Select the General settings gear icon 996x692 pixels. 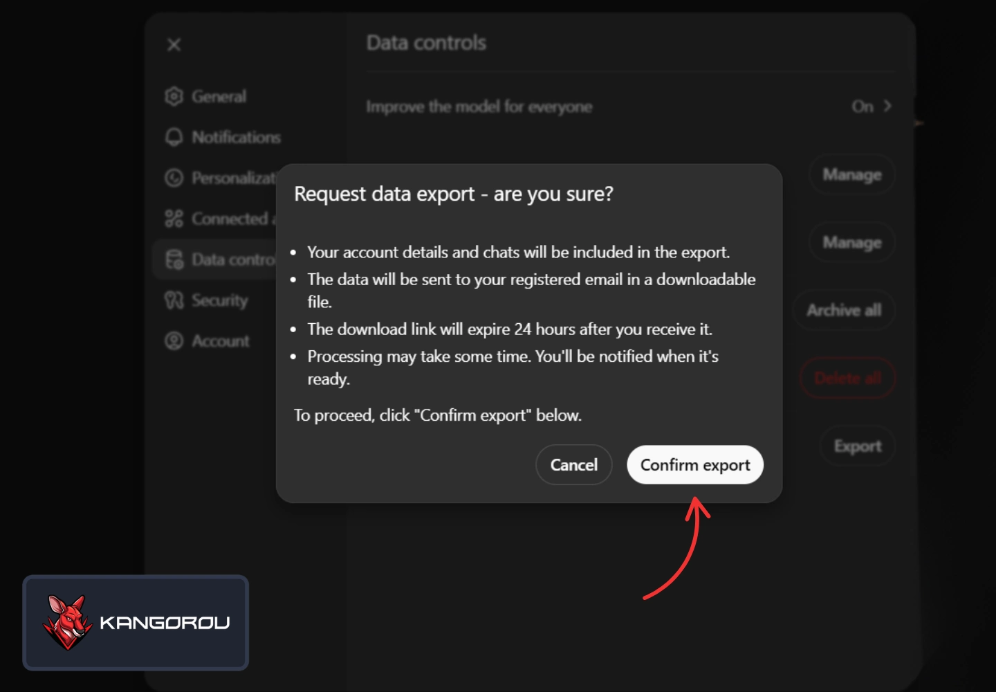point(174,96)
